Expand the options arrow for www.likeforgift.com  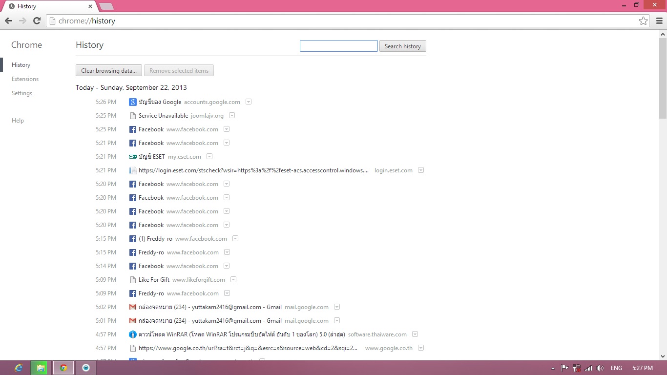point(233,280)
